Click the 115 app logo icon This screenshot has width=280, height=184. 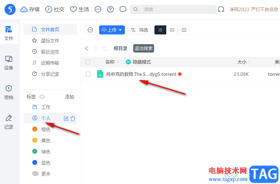pos(10,9)
